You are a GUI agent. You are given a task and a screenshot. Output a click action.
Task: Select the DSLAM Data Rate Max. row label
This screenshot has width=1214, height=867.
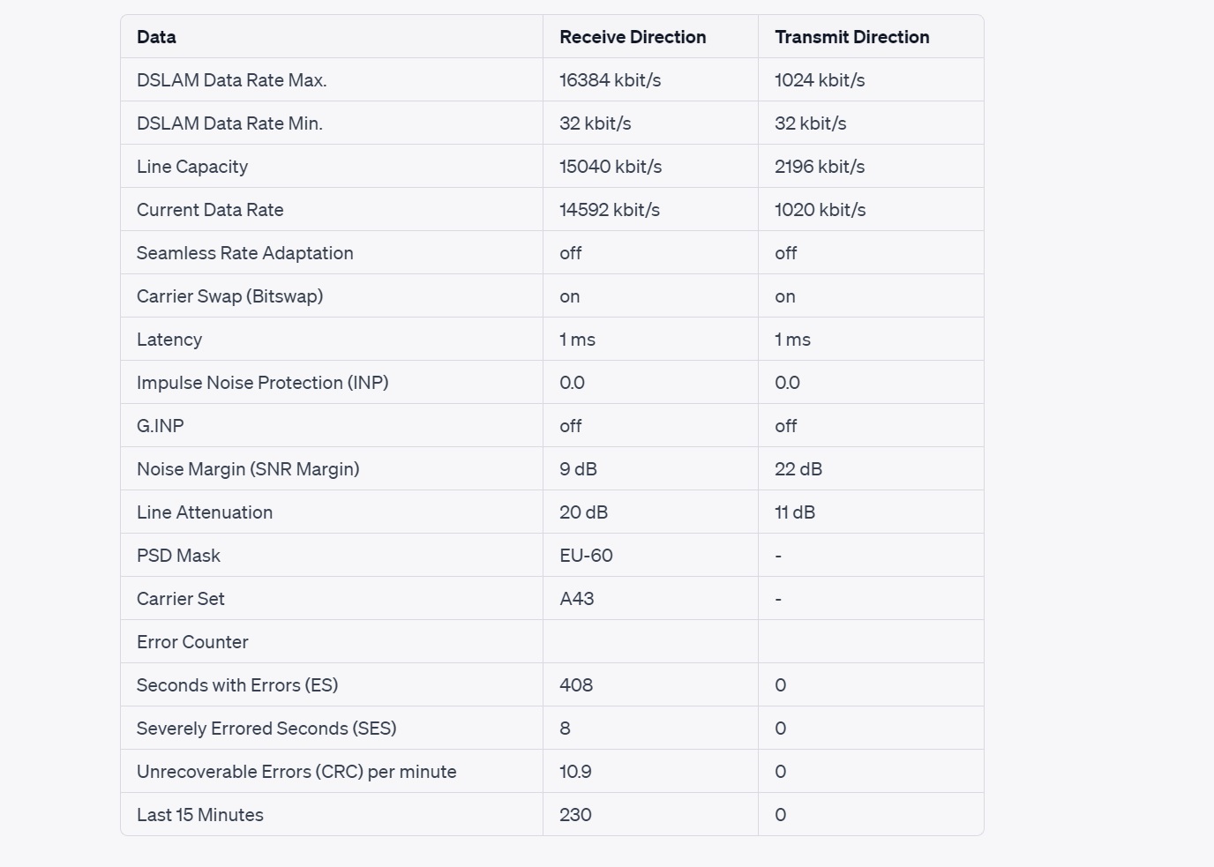(x=232, y=80)
